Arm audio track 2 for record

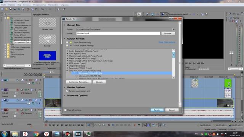(18, 90)
